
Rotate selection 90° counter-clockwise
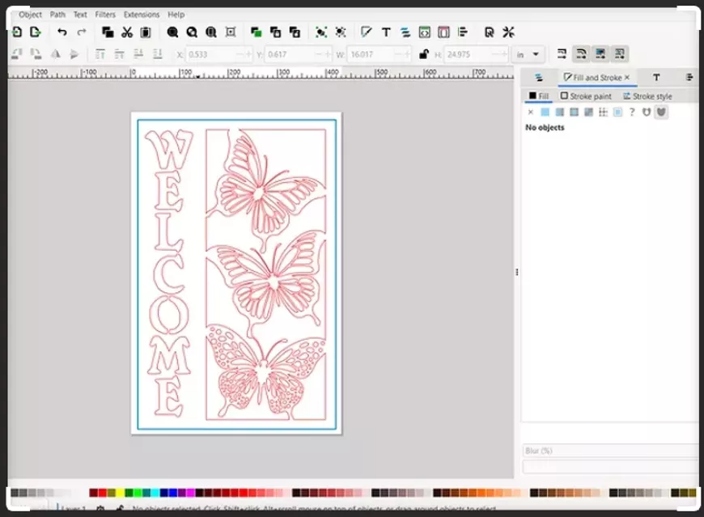[17, 54]
